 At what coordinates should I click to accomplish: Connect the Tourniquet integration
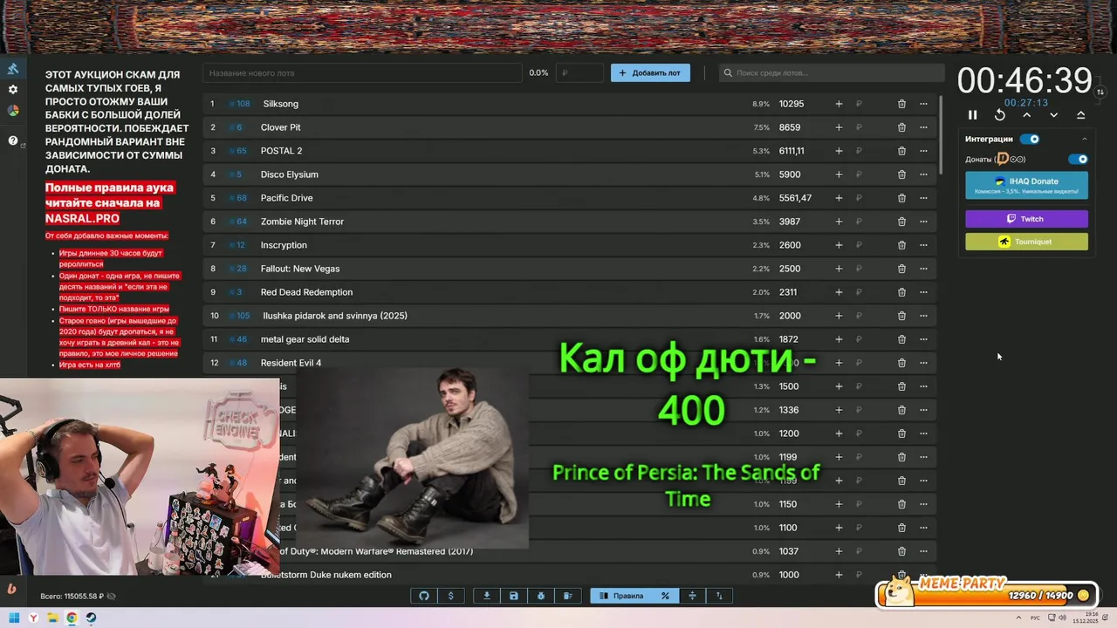[1027, 242]
